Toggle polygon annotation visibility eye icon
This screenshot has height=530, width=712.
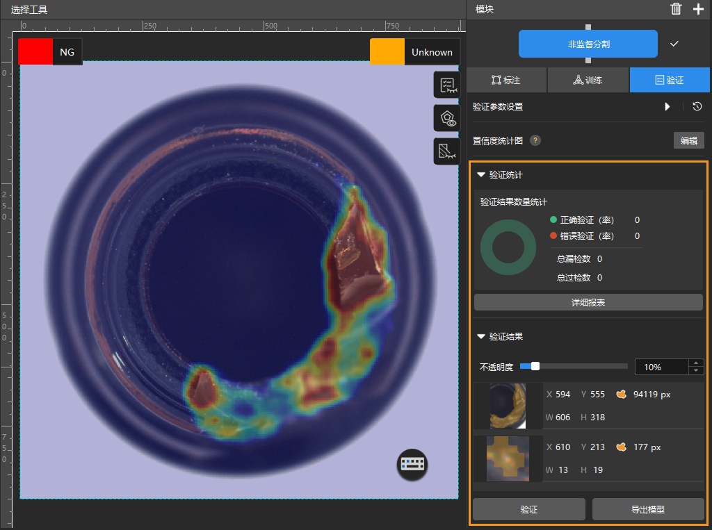446,118
